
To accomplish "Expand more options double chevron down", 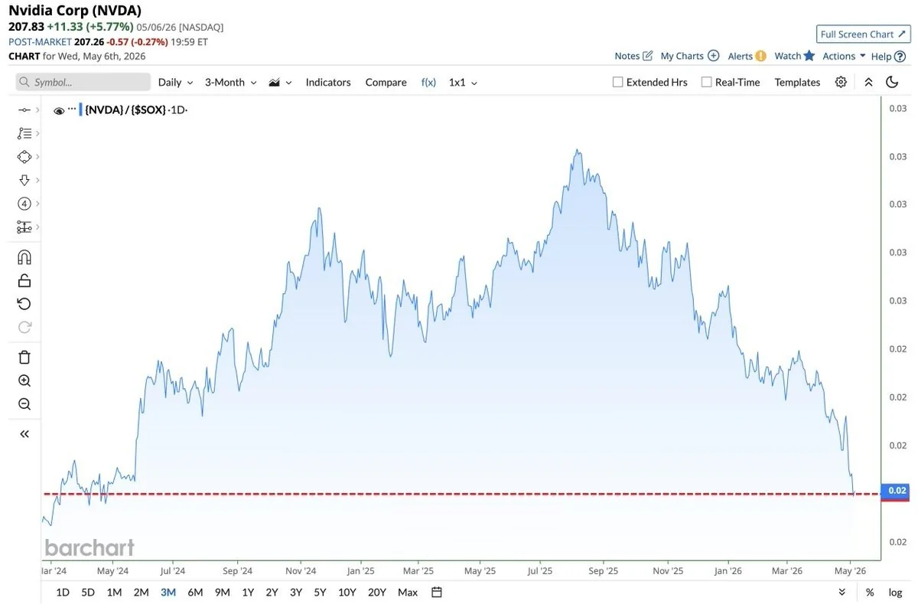I will (842, 592).
